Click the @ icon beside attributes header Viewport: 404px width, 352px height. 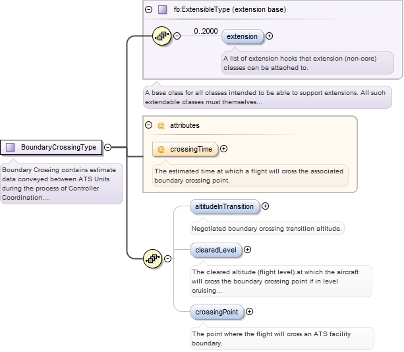tap(161, 125)
